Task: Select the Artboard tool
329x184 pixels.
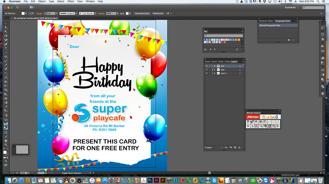Action: click(6, 132)
